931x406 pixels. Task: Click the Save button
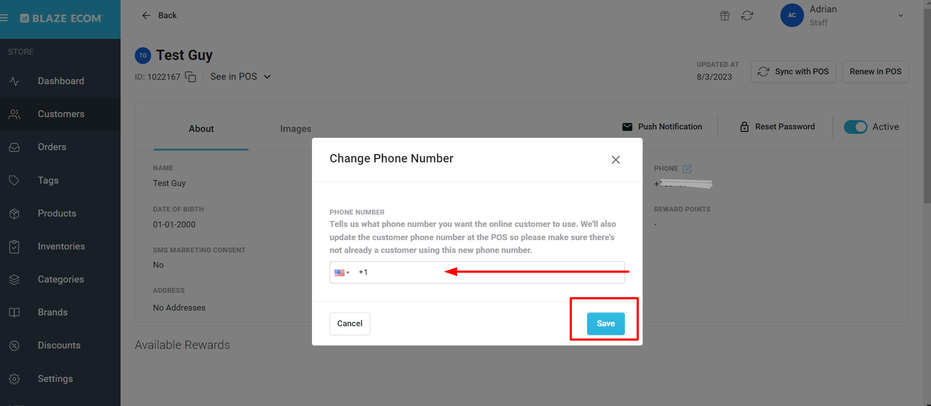point(606,324)
